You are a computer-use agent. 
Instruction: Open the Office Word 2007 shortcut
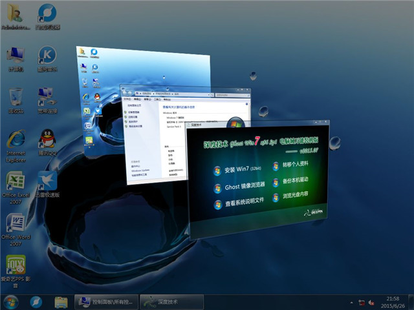tap(16, 224)
